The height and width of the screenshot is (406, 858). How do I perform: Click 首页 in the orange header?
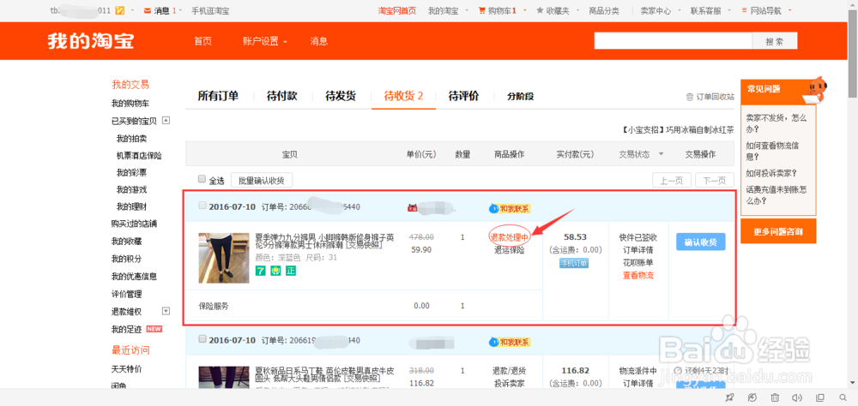point(203,41)
